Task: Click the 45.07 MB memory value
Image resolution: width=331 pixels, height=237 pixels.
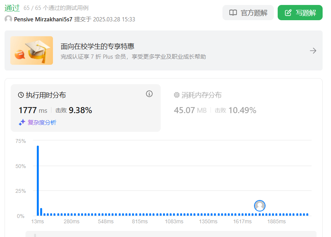Action: (x=190, y=110)
